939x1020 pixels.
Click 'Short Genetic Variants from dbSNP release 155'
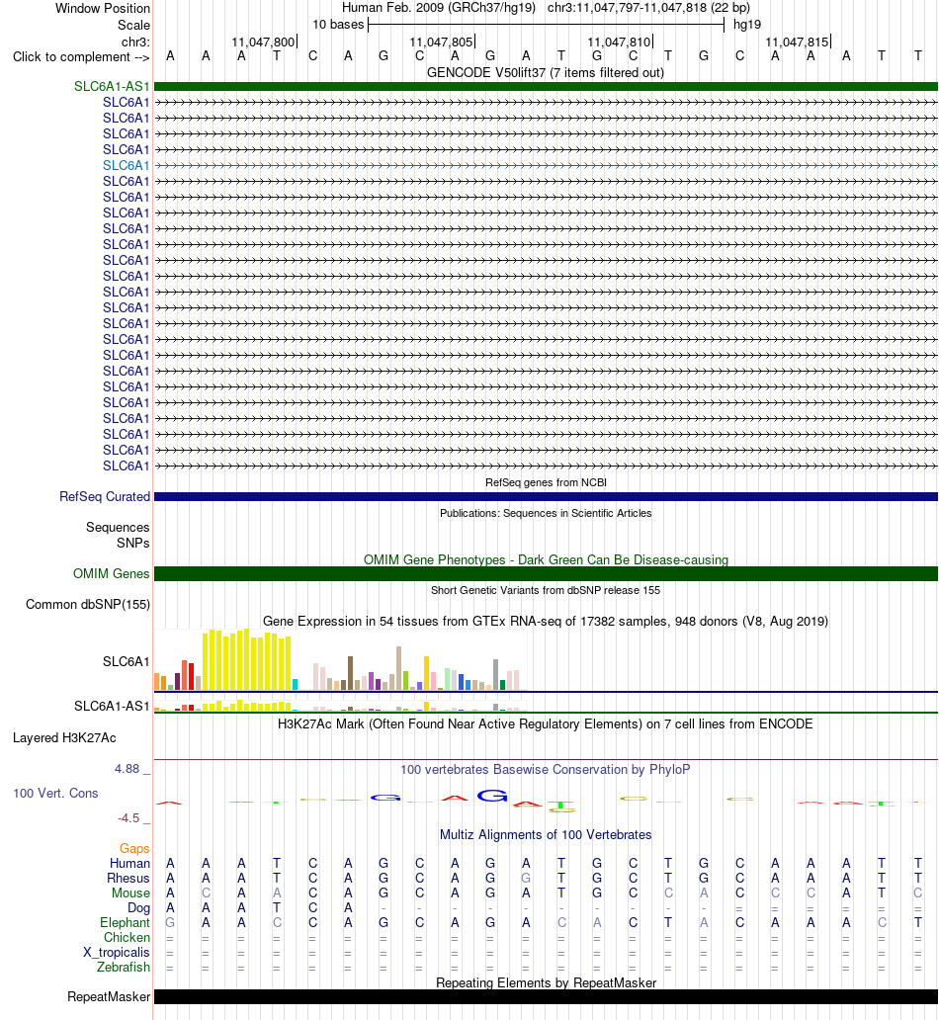click(x=546, y=590)
